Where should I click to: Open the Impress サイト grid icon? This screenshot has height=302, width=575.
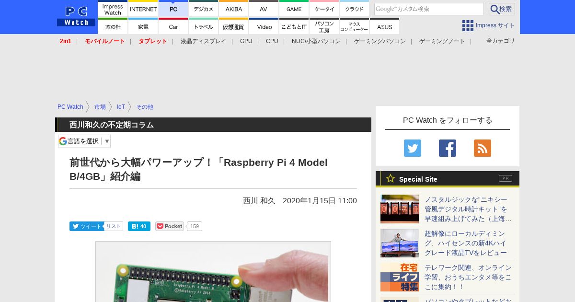[468, 25]
